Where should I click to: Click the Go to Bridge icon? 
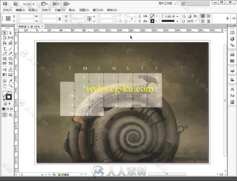(x=15, y=4)
